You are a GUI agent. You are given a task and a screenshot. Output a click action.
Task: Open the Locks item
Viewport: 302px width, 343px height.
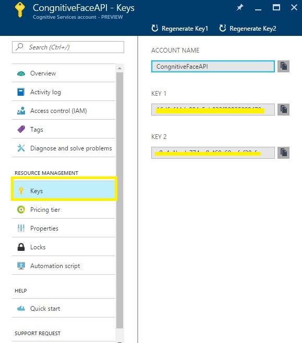(x=64, y=247)
